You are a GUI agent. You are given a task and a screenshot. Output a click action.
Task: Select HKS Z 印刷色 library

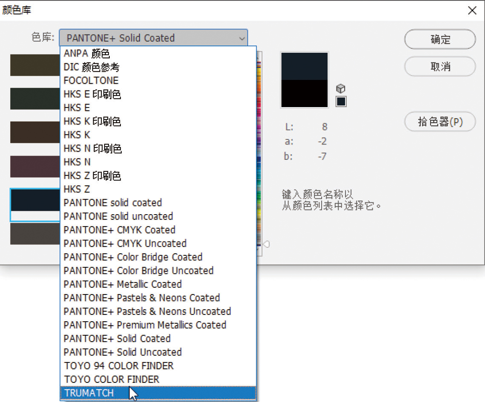pyautogui.click(x=158, y=176)
